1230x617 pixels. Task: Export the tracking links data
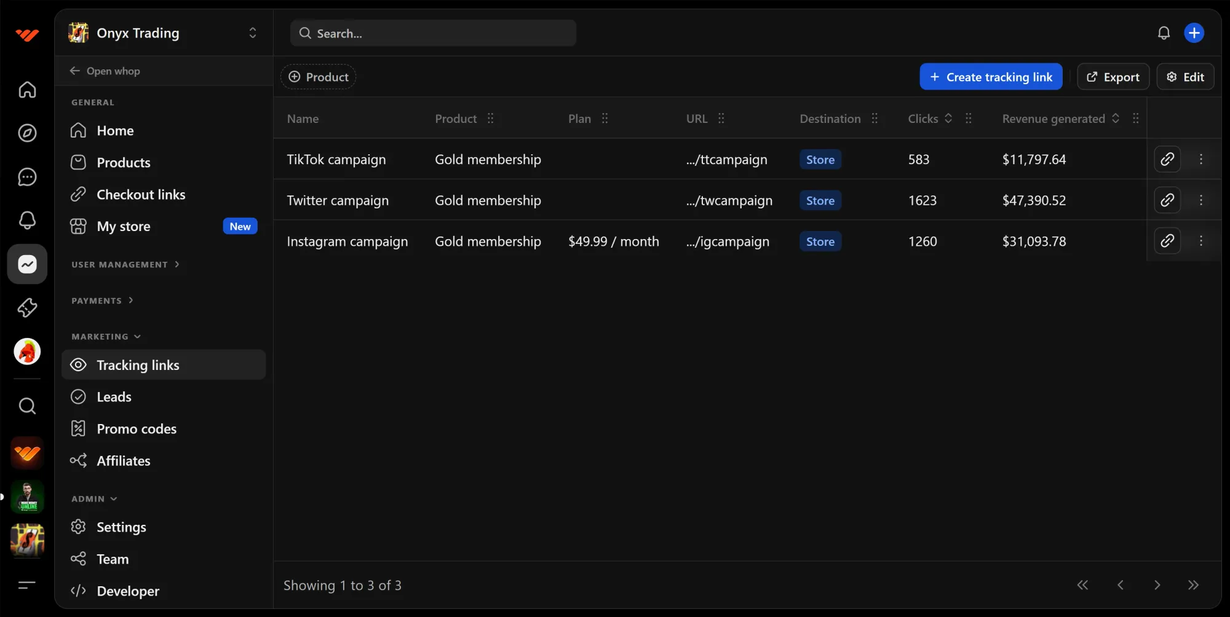pos(1113,76)
